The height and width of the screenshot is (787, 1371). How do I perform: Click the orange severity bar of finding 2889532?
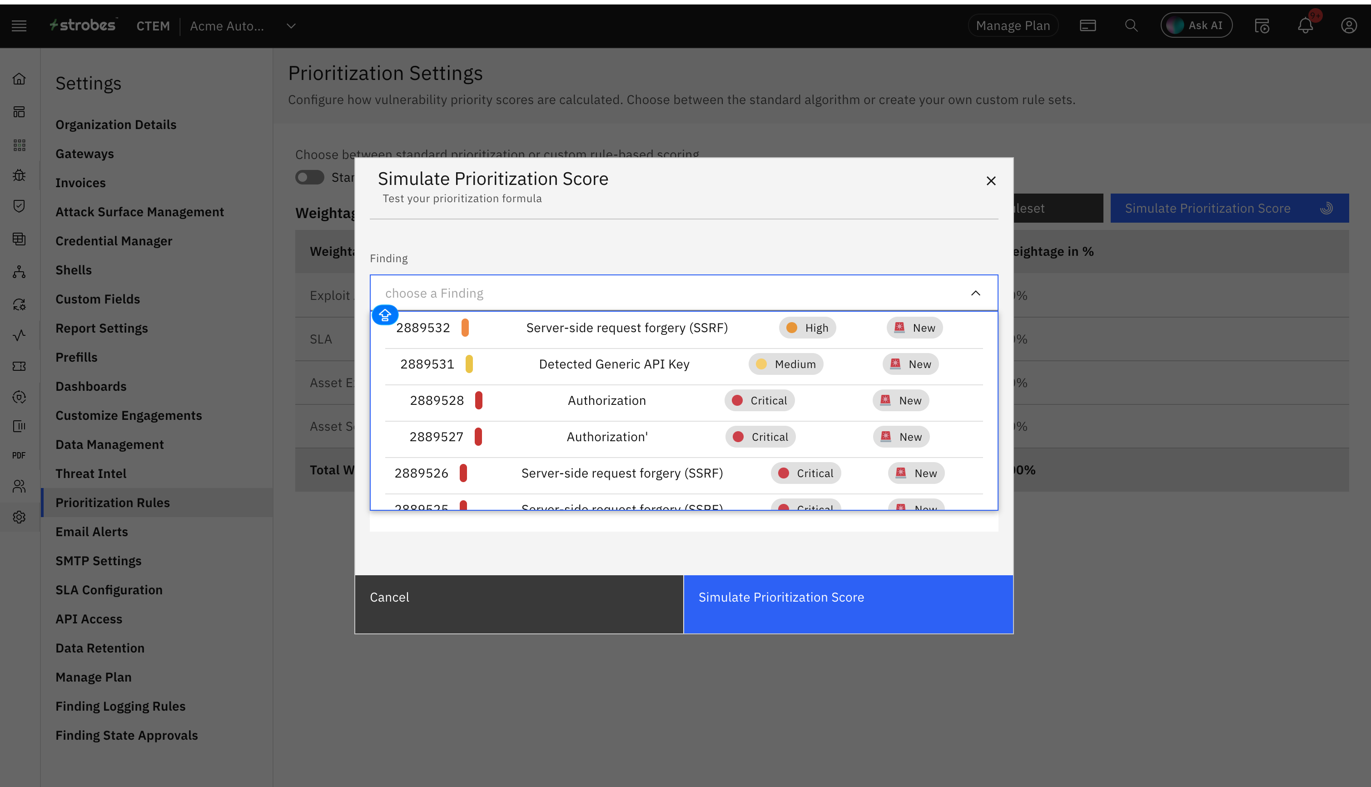pyautogui.click(x=465, y=328)
